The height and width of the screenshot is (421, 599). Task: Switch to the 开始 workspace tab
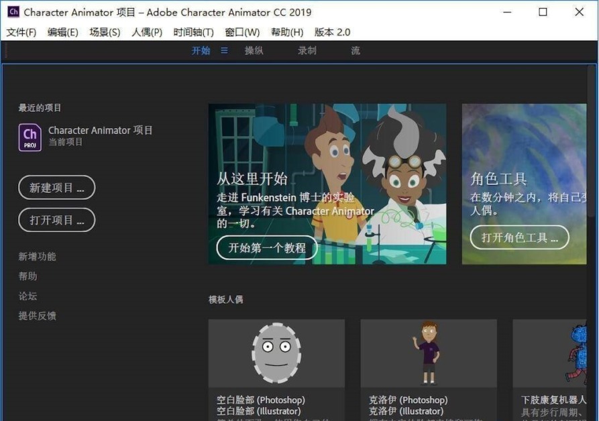201,50
